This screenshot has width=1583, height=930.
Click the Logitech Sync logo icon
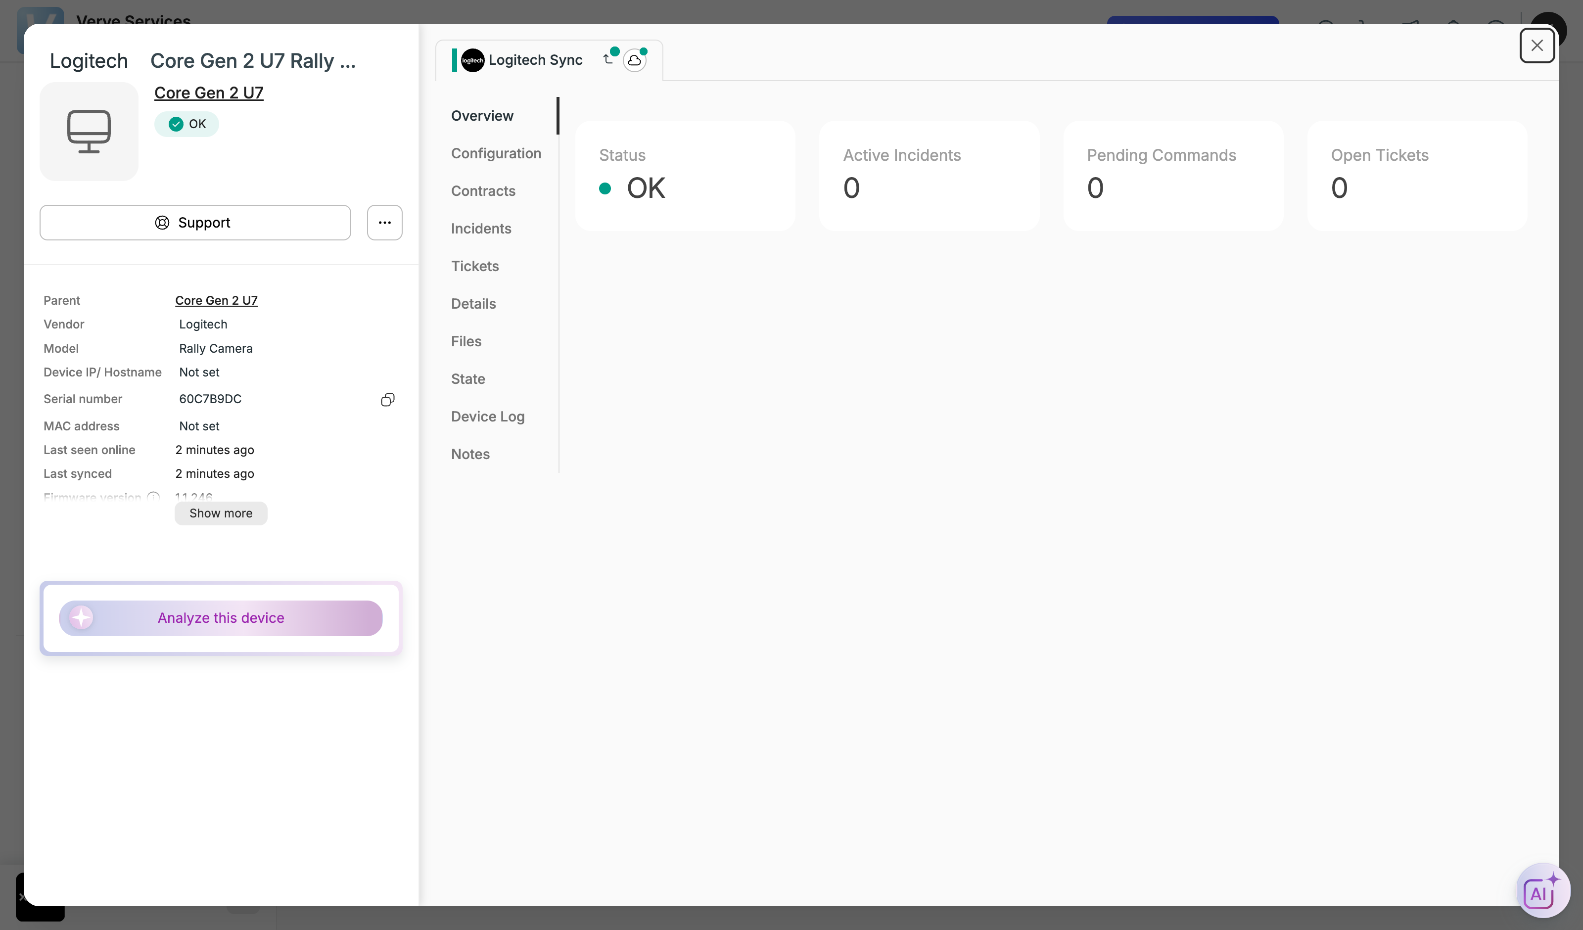click(472, 60)
